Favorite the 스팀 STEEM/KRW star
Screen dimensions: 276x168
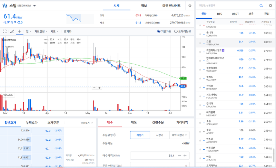[200, 43]
